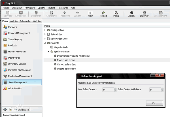Switch to the Sales order tab
170x117 pixels.
(x=25, y=21)
